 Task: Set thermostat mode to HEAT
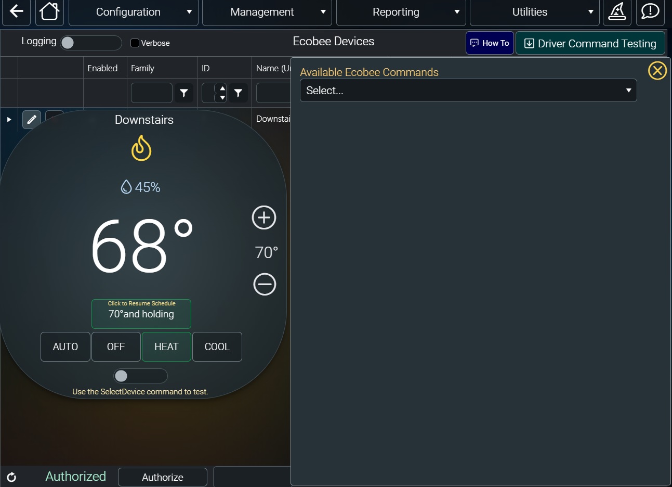[x=166, y=347]
